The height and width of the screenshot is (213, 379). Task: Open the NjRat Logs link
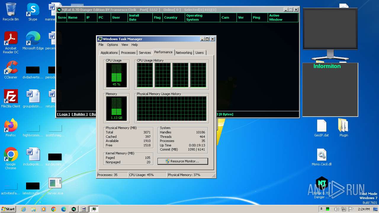(x=63, y=114)
